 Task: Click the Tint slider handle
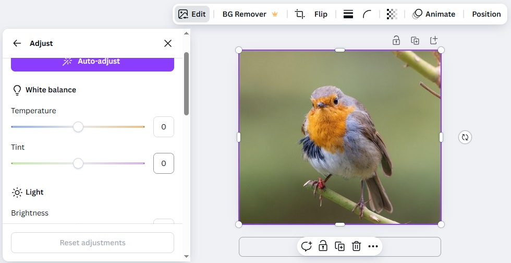[x=78, y=163]
